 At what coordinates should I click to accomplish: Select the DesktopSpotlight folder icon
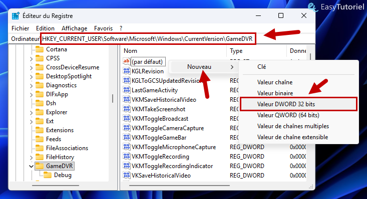click(x=40, y=76)
